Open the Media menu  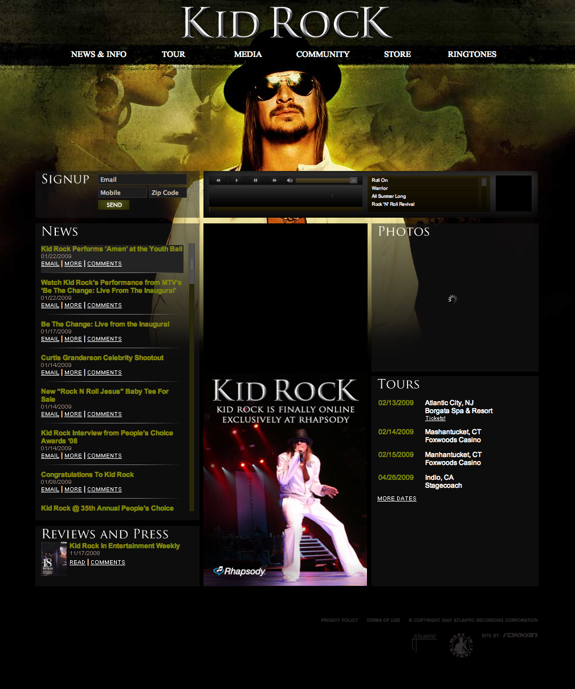click(248, 54)
